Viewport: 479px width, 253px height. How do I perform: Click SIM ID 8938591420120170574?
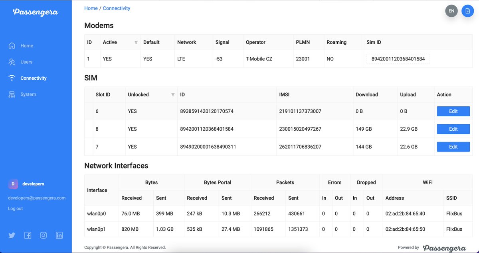point(207,111)
